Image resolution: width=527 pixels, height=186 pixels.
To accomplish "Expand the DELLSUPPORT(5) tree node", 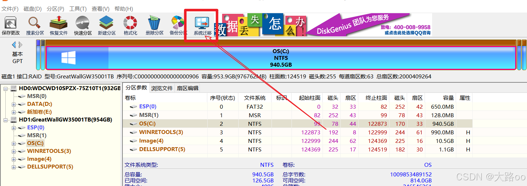I will pyautogui.click(x=14, y=167).
